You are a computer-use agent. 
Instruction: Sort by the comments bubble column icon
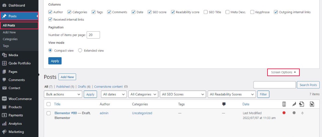pyautogui.click(x=224, y=104)
